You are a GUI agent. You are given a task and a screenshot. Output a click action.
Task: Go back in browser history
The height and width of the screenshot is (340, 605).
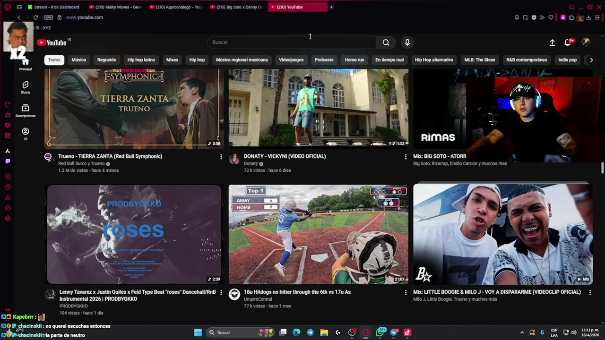click(x=18, y=17)
